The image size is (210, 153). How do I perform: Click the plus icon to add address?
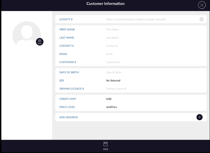pos(199,117)
